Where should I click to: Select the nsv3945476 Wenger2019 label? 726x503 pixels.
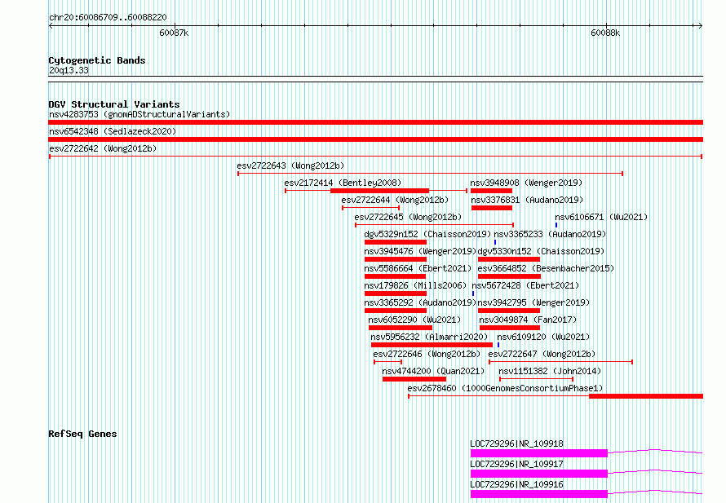pyautogui.click(x=420, y=251)
